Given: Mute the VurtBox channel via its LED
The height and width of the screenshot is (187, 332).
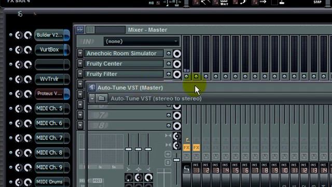Looking at the screenshot, I should coord(10,49).
